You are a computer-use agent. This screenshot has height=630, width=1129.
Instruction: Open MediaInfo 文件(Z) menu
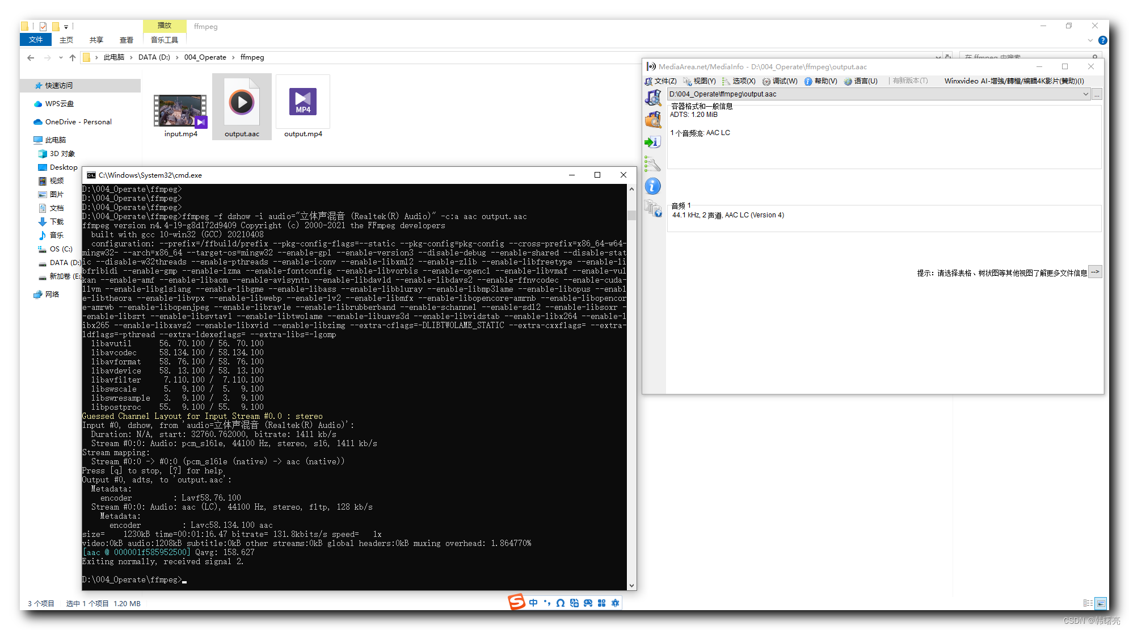(x=661, y=81)
